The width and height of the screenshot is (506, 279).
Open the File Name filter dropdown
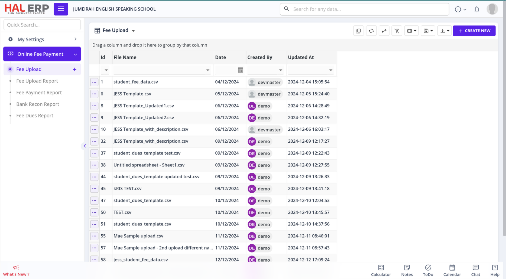[208, 70]
